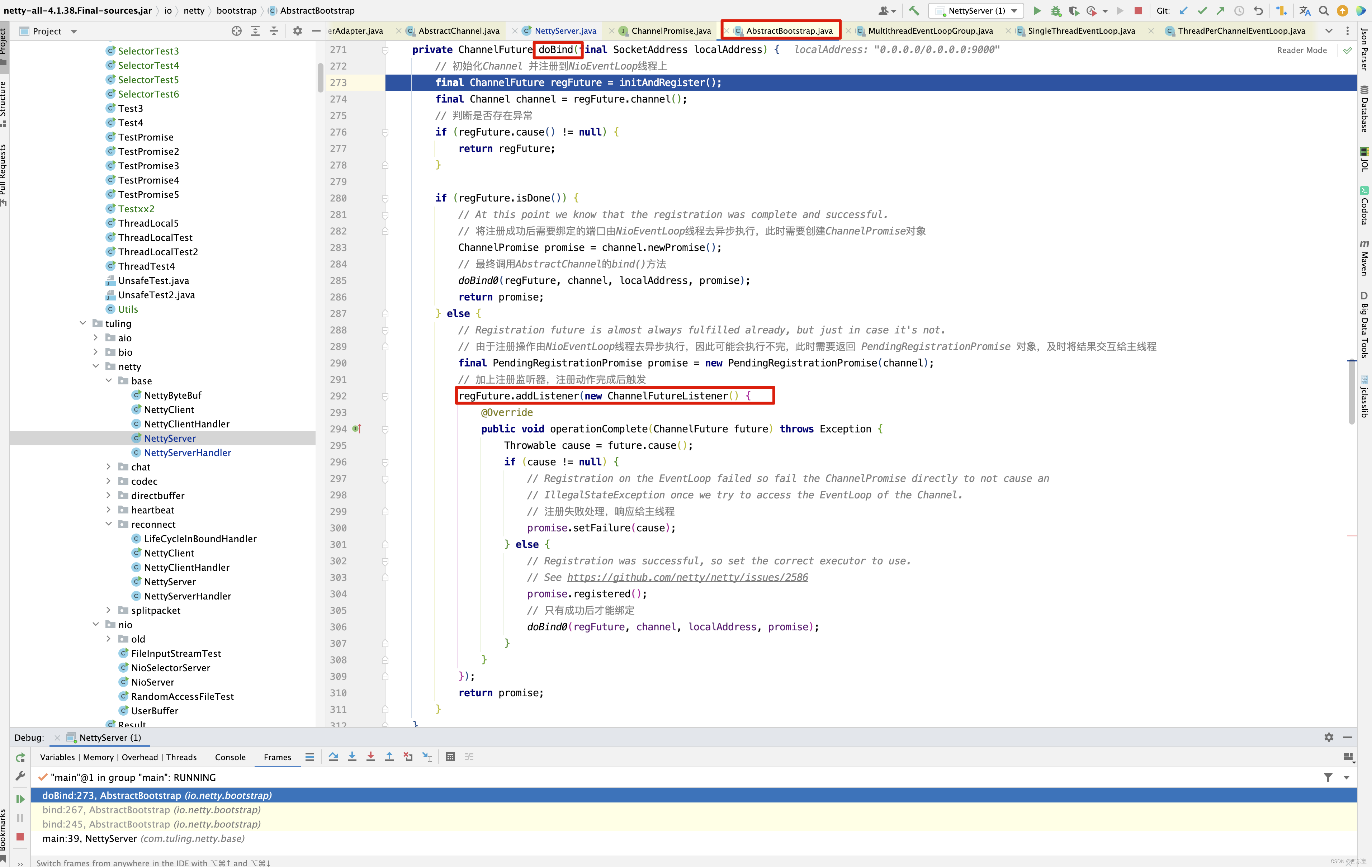Click the Step Out debug icon

[389, 757]
